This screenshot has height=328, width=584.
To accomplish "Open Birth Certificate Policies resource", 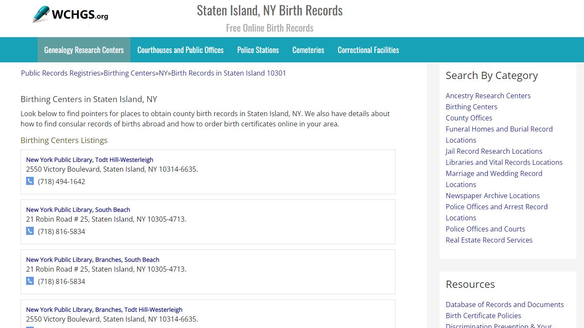I will [x=484, y=316].
